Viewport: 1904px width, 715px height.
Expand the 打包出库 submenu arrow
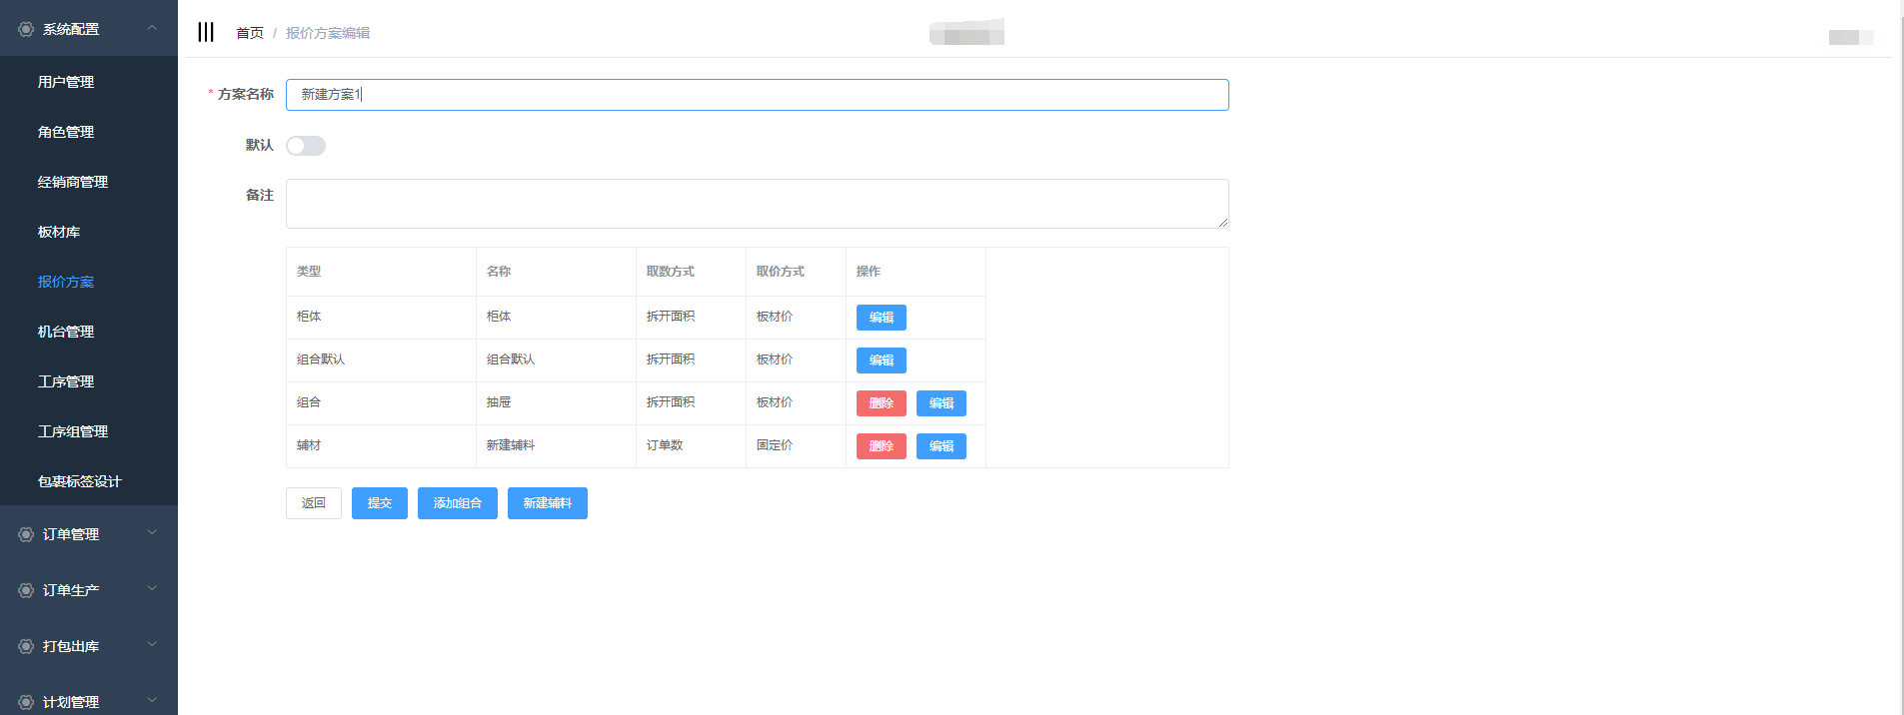[x=152, y=645]
